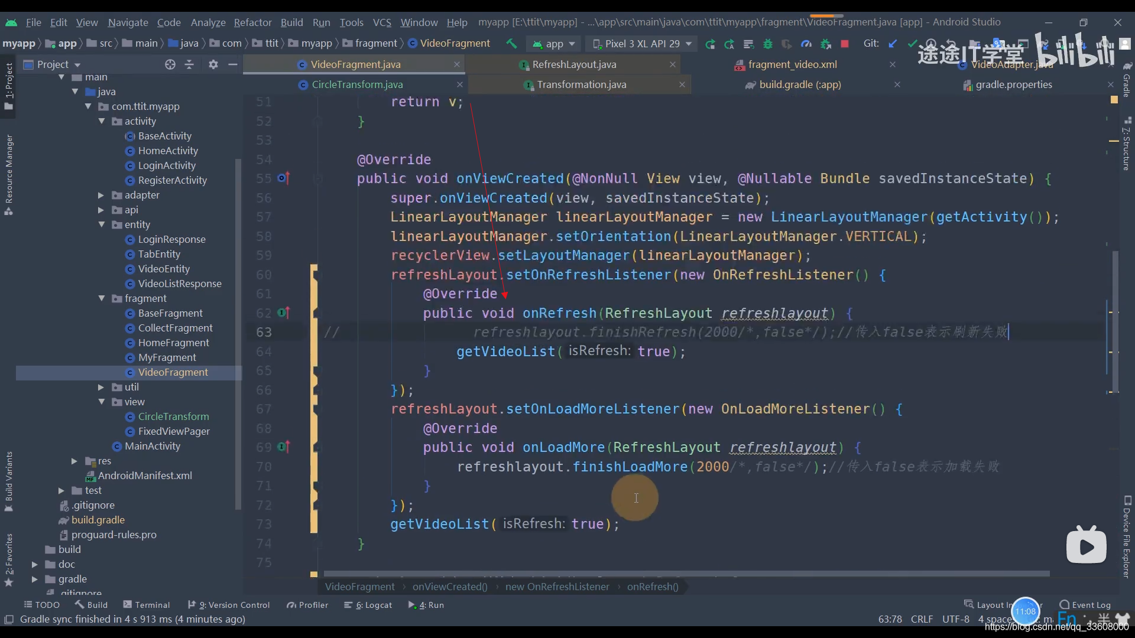Viewport: 1135px width, 638px height.
Task: Switch to RefreshLayout.java tab
Action: pos(574,64)
